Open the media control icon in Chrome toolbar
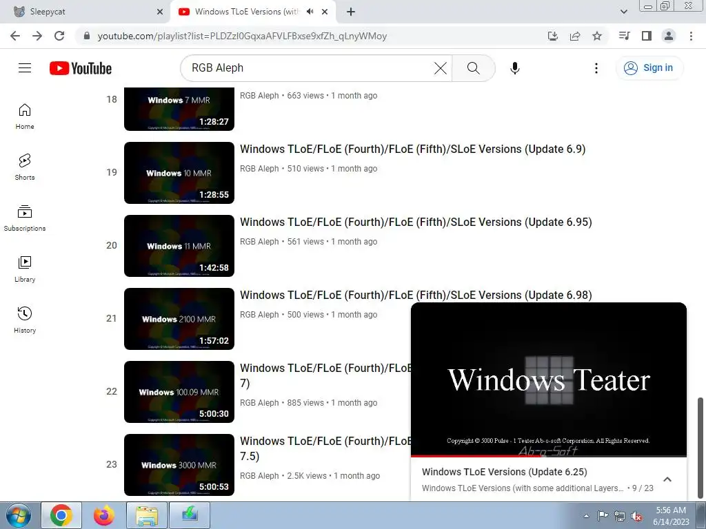 (624, 36)
